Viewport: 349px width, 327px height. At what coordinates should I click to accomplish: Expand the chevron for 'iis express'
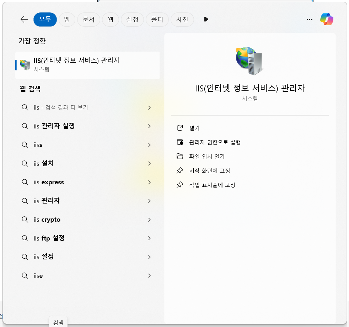click(149, 182)
